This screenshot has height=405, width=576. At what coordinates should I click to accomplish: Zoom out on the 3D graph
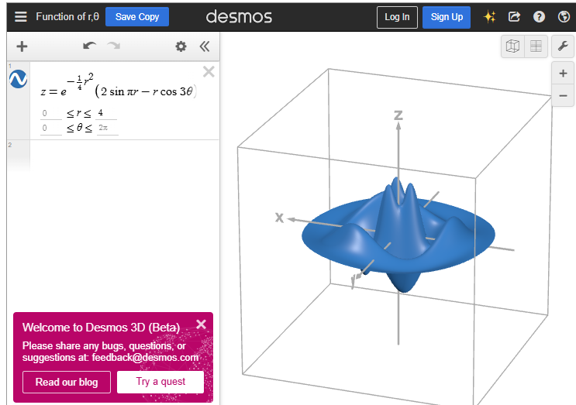[564, 96]
